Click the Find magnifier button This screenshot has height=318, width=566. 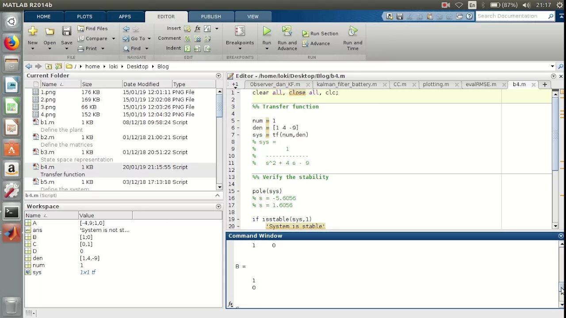[x=132, y=49]
